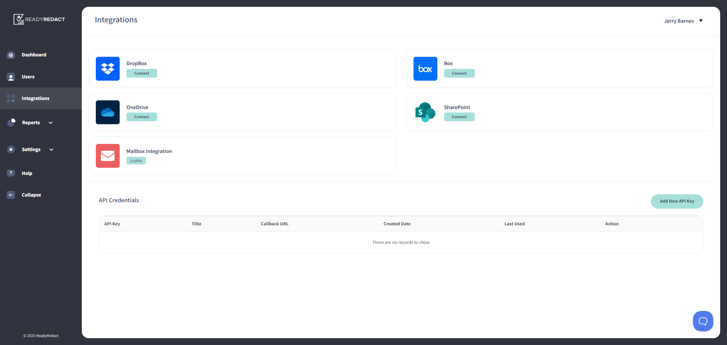Viewport: 727px width, 345px height.
Task: Connect the OneDrive integration
Action: pyautogui.click(x=142, y=117)
